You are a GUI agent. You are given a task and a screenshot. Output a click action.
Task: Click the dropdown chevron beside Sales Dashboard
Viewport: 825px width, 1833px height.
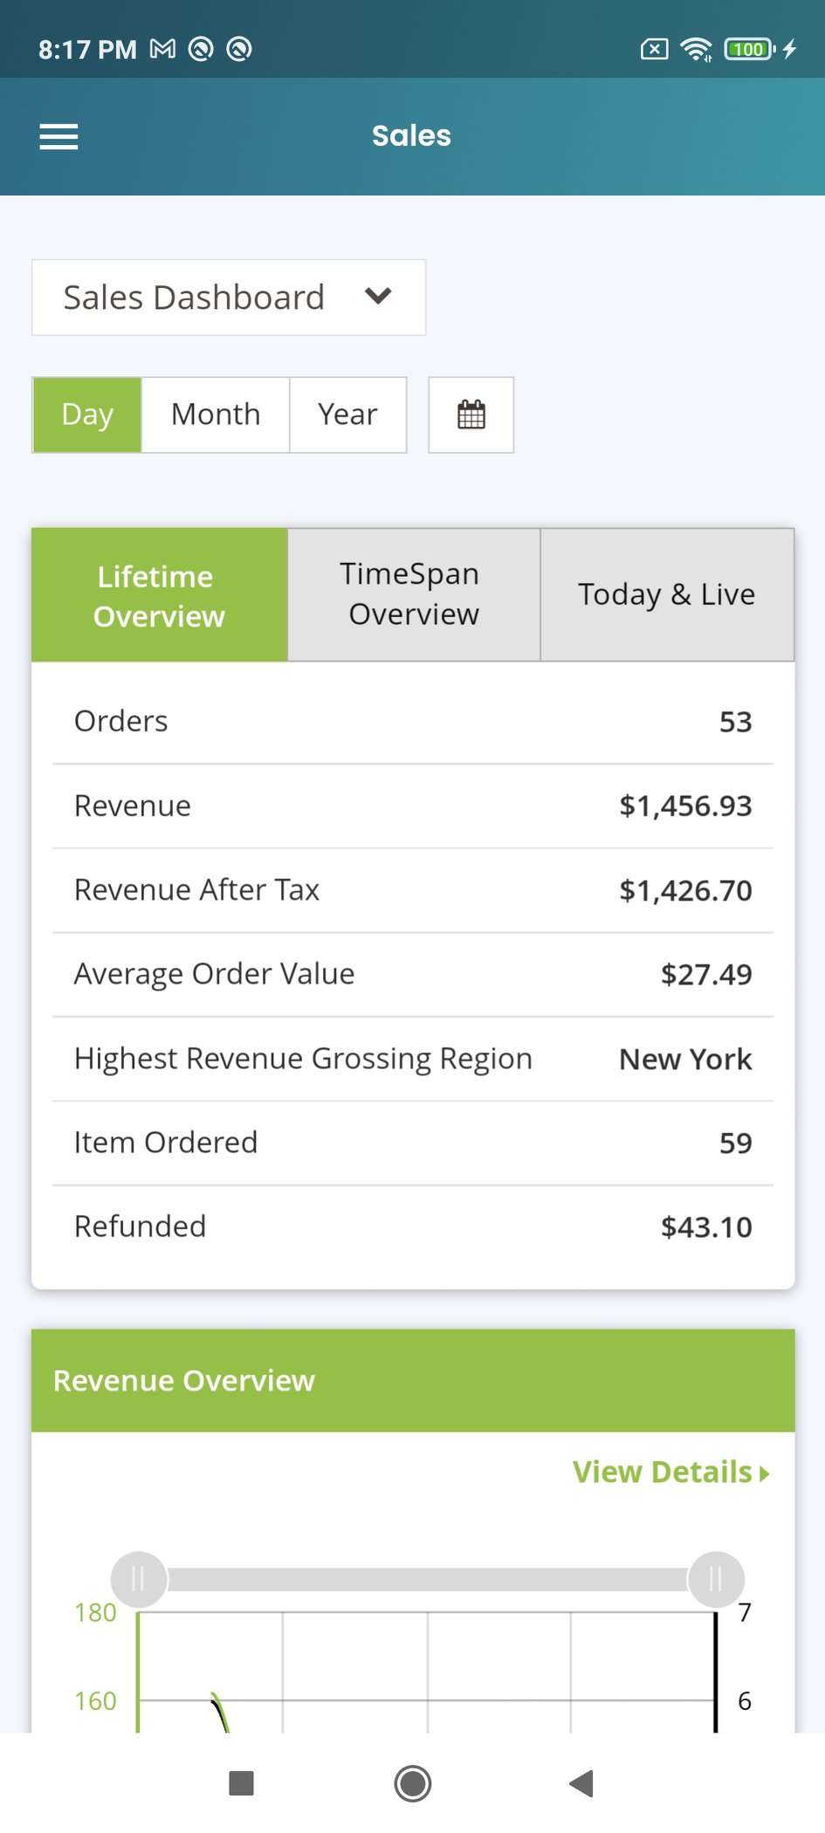tap(378, 296)
